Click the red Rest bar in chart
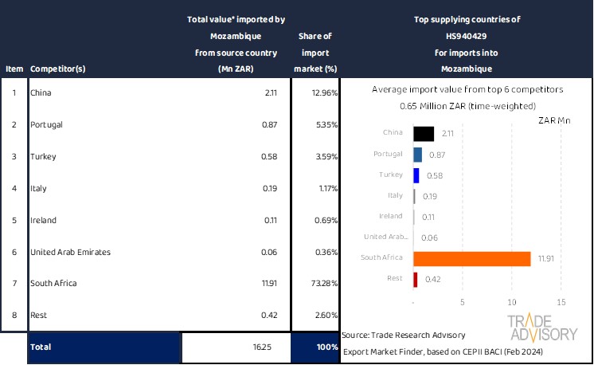 [416, 279]
